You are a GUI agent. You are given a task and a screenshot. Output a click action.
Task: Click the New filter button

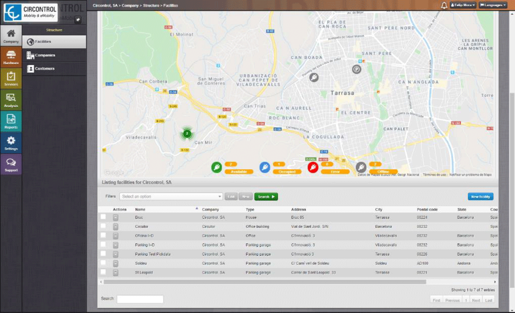click(245, 197)
